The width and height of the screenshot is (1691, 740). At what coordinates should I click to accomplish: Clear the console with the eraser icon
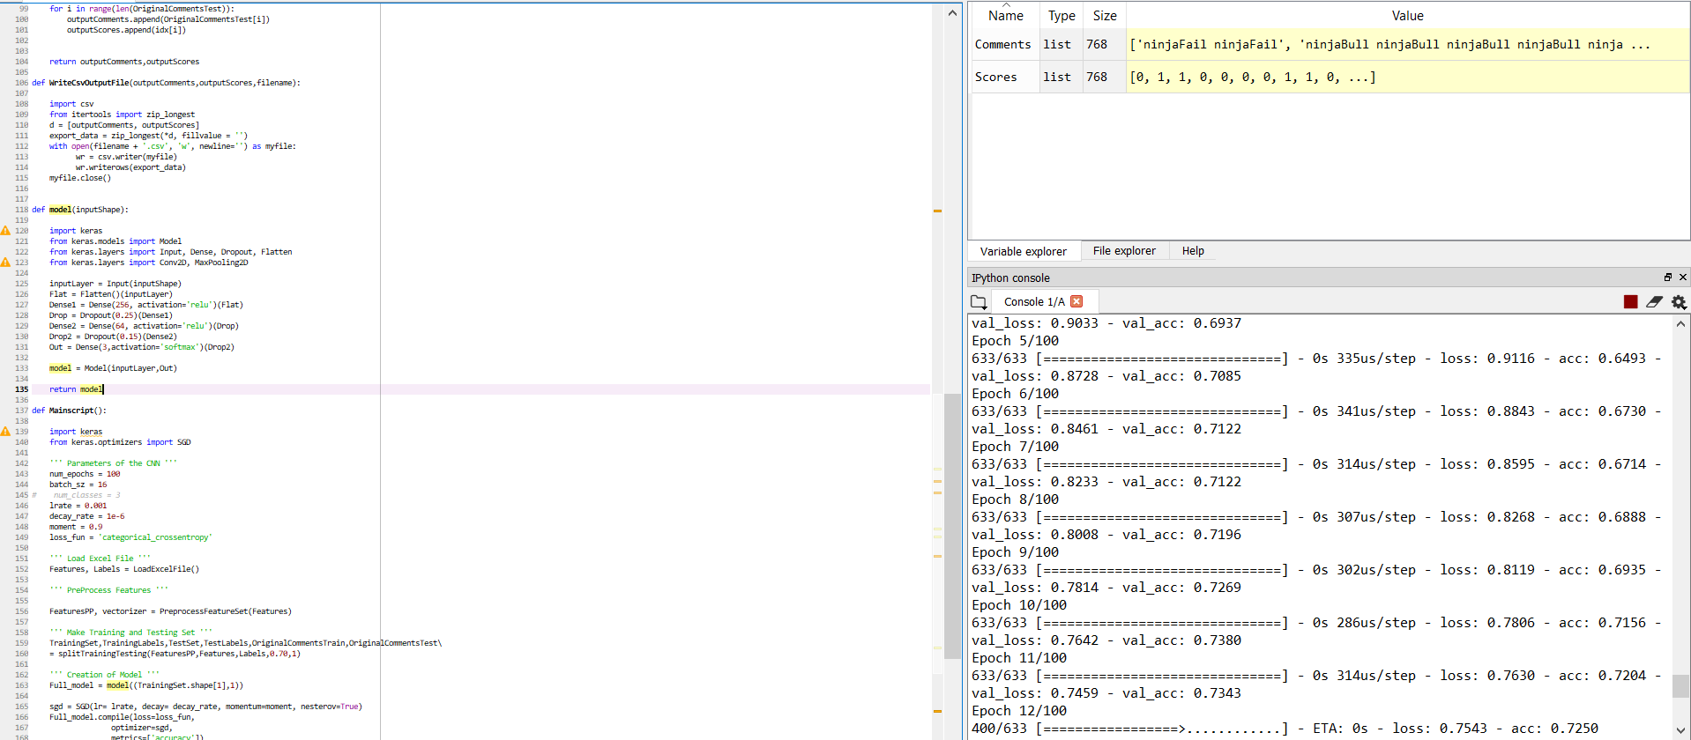click(x=1654, y=302)
